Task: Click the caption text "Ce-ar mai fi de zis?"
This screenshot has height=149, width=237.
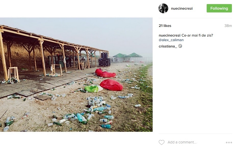Action: tap(197, 35)
